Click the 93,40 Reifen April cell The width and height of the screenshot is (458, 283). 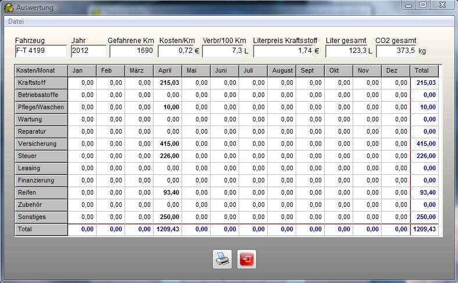[x=168, y=193]
